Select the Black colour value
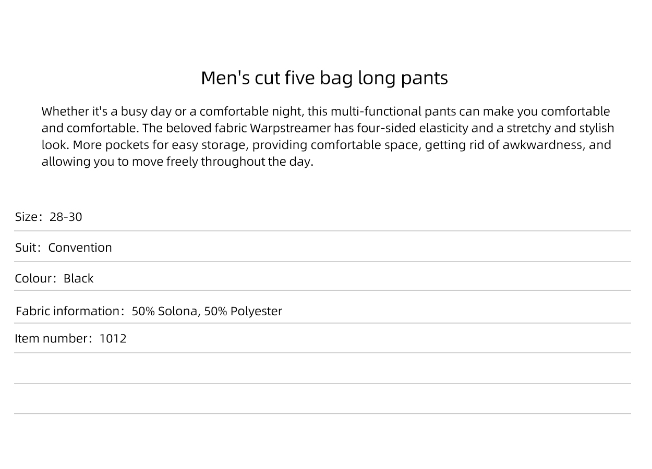 pos(78,278)
